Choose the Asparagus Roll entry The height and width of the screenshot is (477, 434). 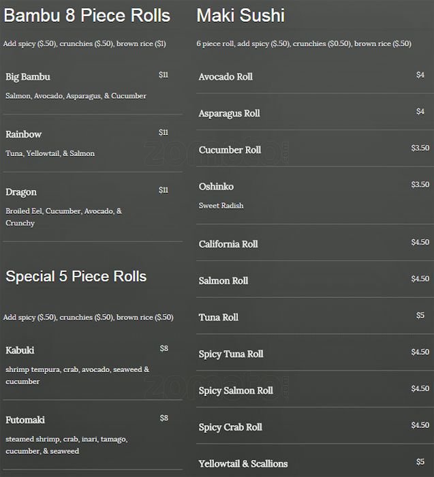229,114
